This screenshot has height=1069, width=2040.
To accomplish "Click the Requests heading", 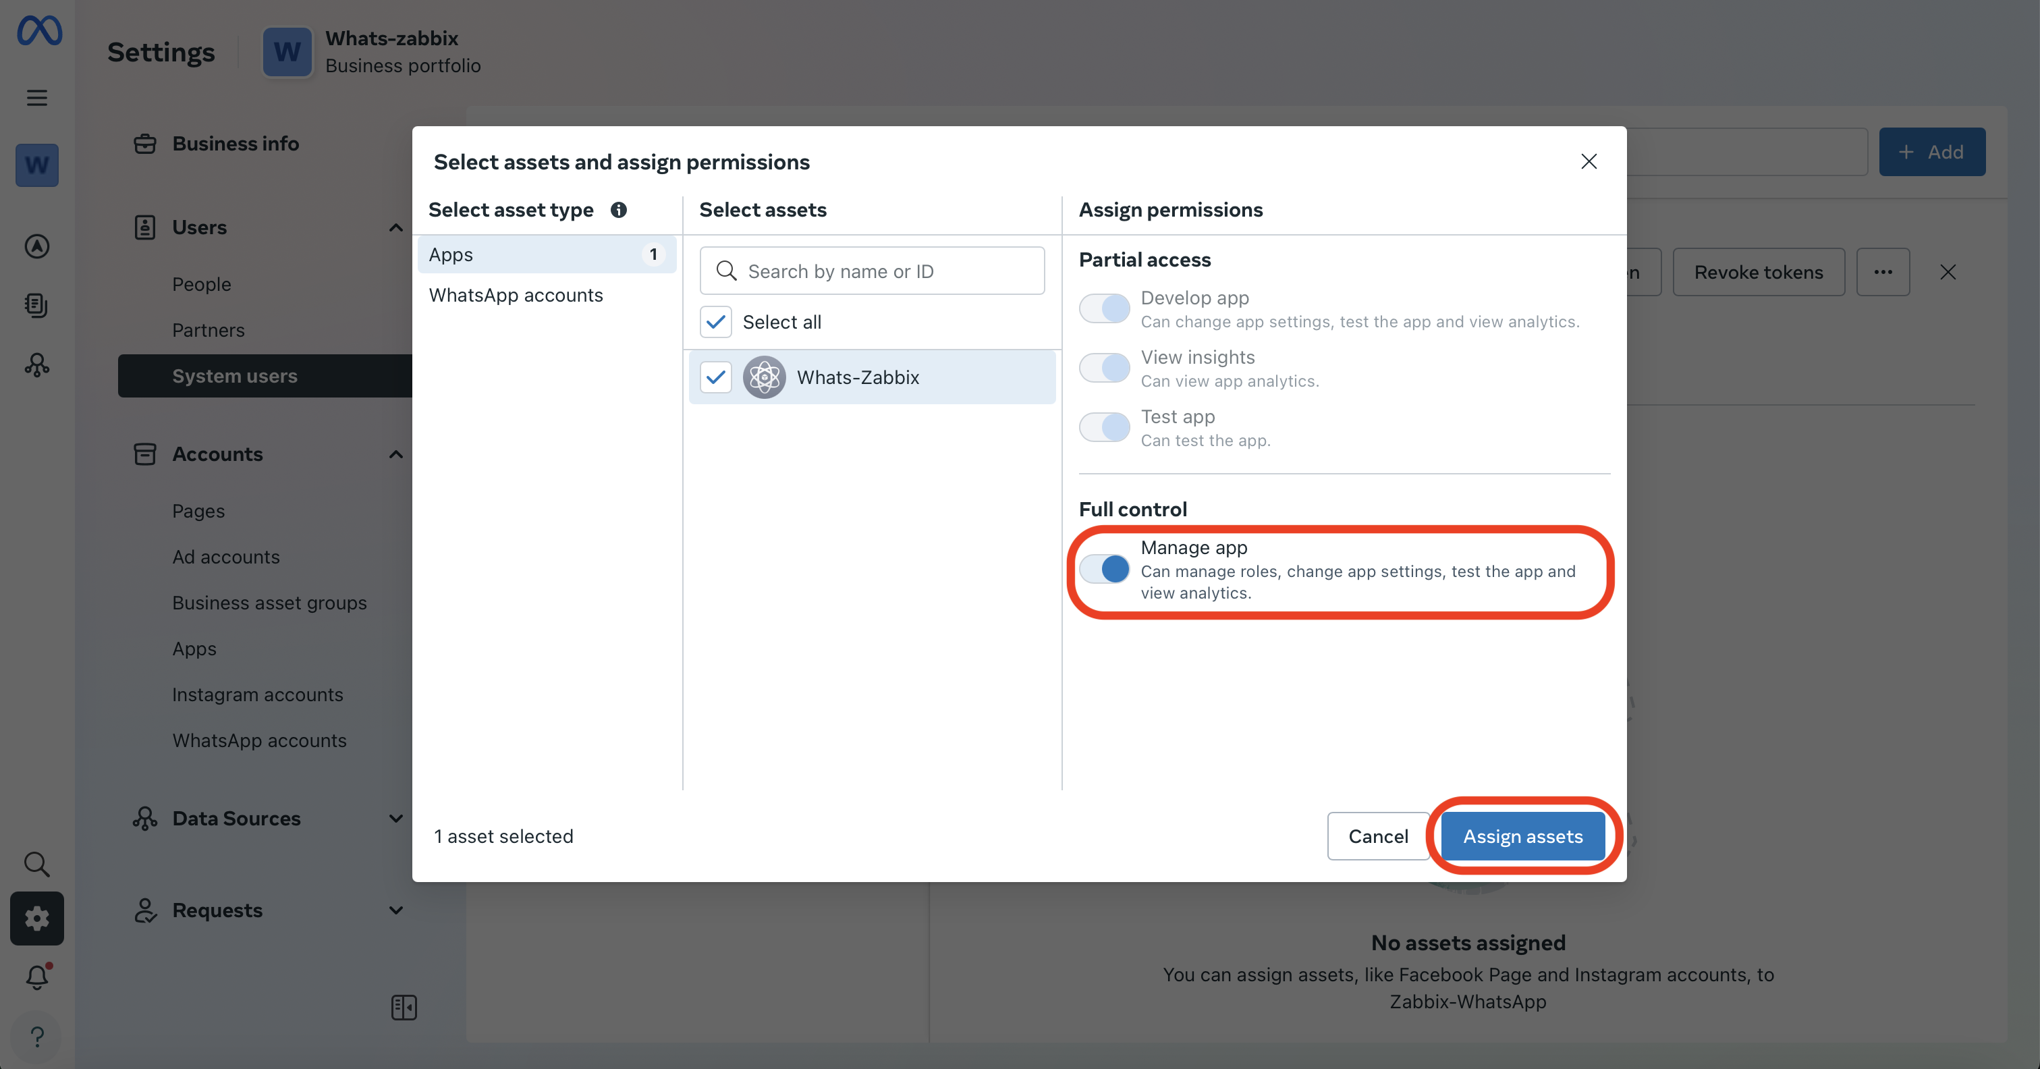I will (x=217, y=910).
